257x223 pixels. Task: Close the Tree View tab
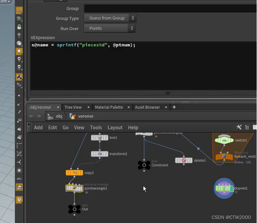click(89, 107)
